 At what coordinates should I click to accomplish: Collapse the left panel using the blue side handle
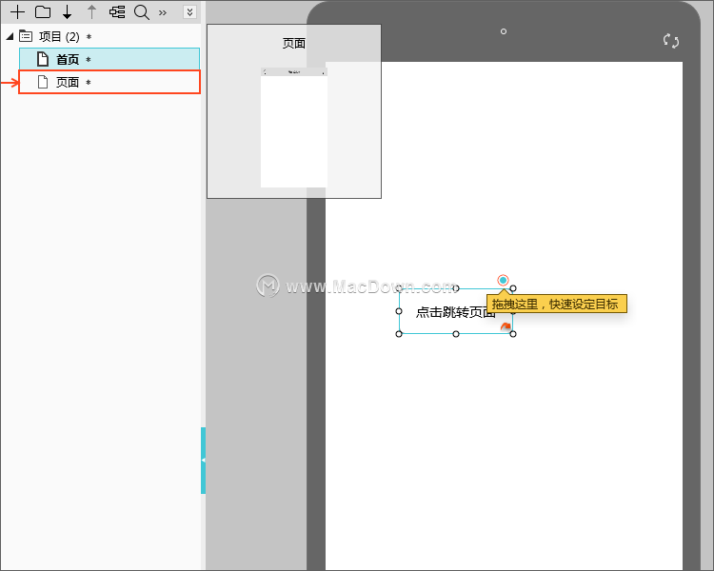point(203,461)
